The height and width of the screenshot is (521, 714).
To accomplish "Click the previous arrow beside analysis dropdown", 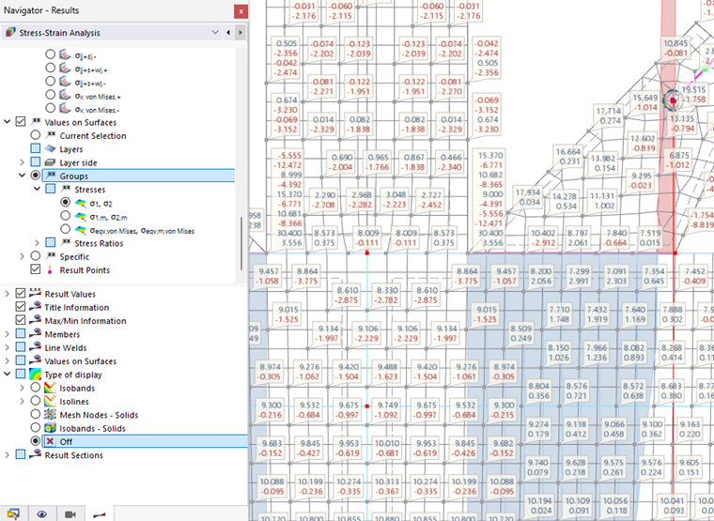I will 228,32.
